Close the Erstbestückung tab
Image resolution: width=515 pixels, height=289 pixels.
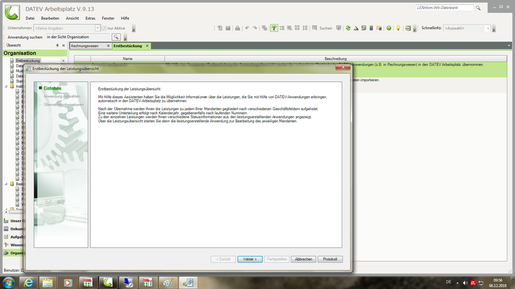[147, 46]
